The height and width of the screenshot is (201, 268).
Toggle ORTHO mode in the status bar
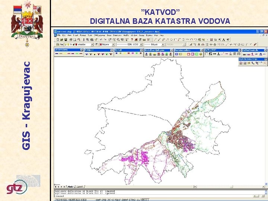click(x=111, y=200)
